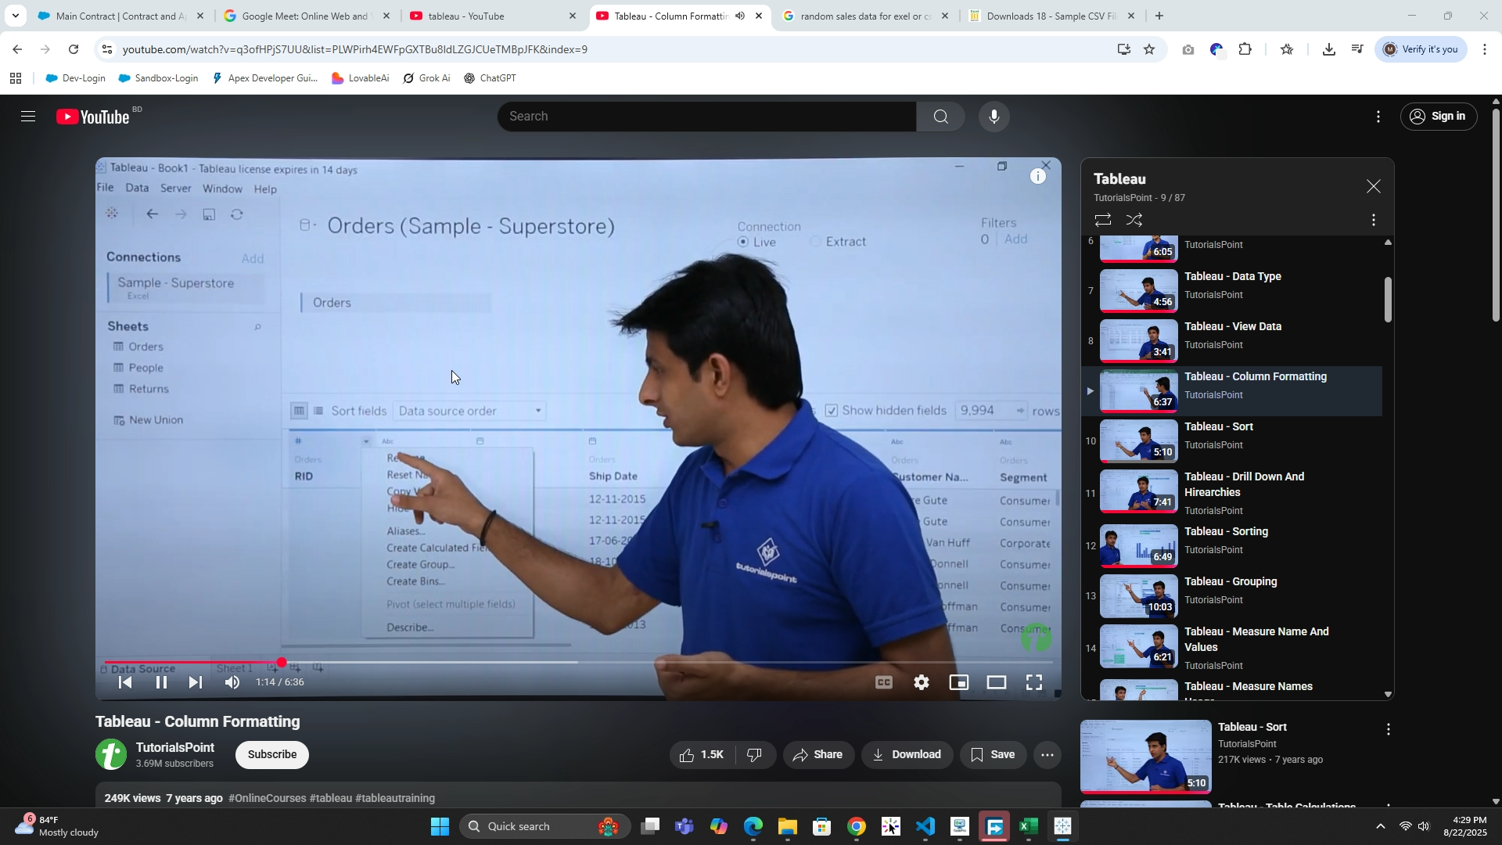Mute the video volume
This screenshot has height=845, width=1502.
[232, 682]
